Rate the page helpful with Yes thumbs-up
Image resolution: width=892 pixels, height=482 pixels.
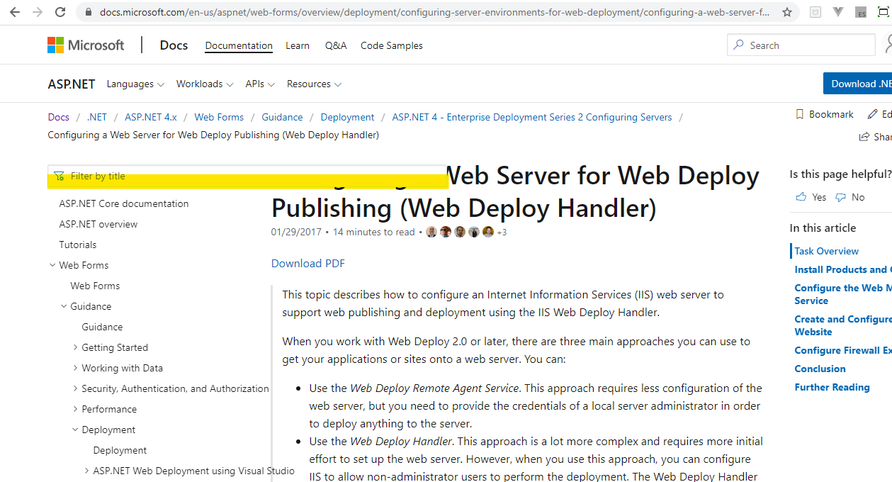click(811, 196)
